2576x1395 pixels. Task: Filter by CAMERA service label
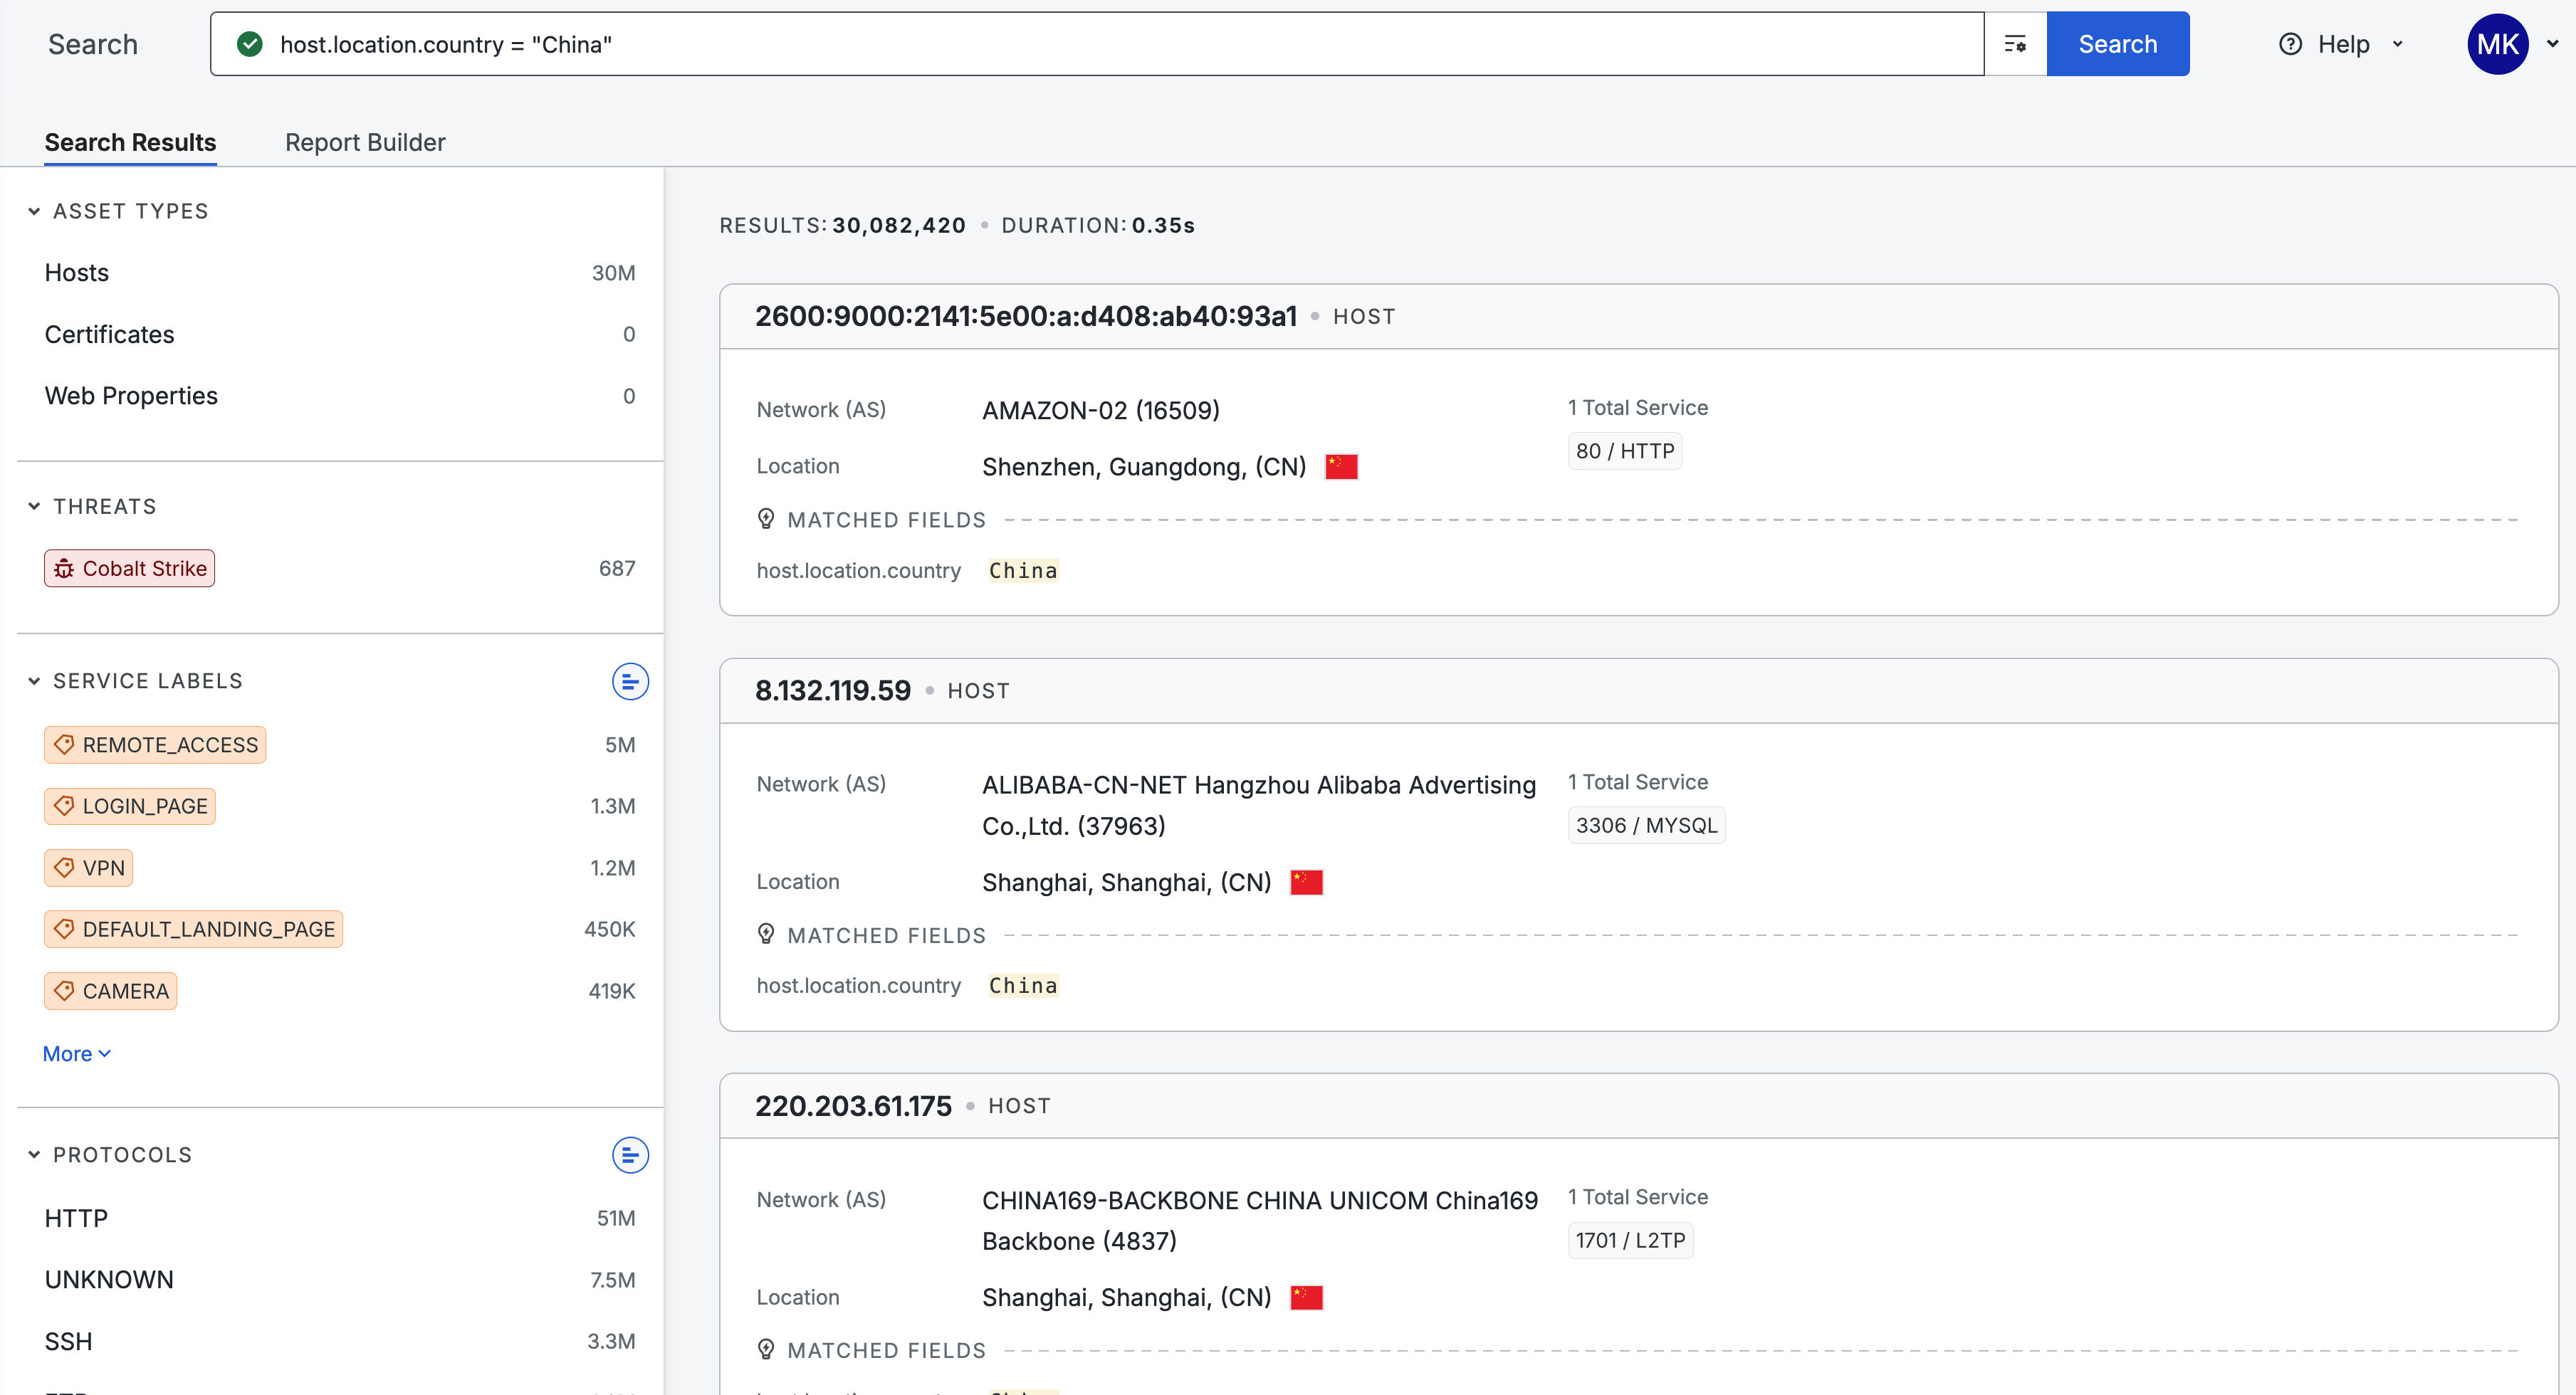(111, 991)
